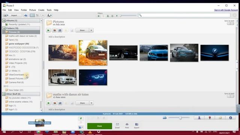Click the Import button
This screenshot has height=135, width=240.
12,15
